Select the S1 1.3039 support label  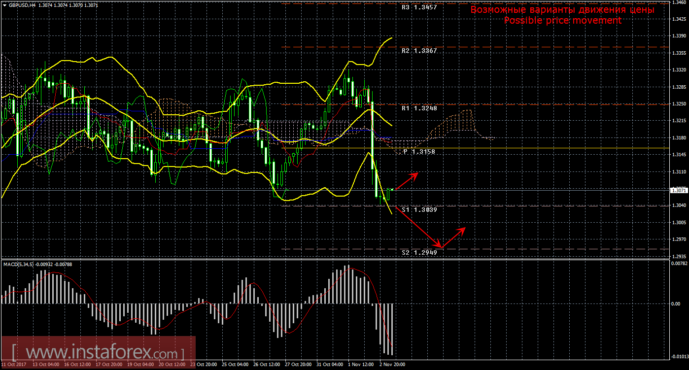(419, 210)
